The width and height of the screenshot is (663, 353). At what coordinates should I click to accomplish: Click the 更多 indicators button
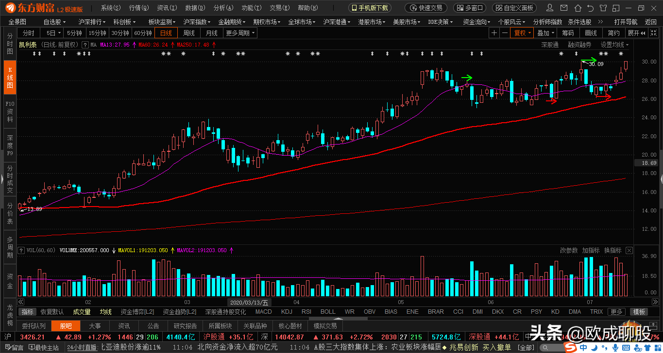click(x=616, y=312)
